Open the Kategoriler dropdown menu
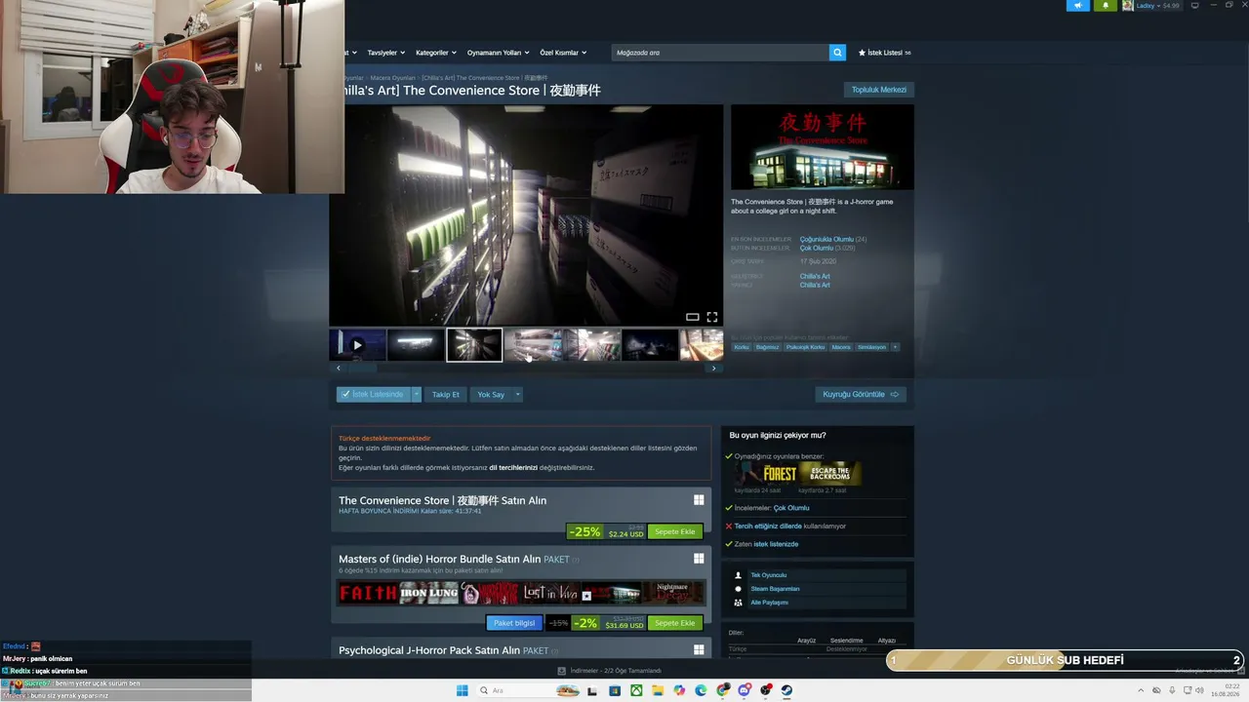The image size is (1249, 702). 436,53
